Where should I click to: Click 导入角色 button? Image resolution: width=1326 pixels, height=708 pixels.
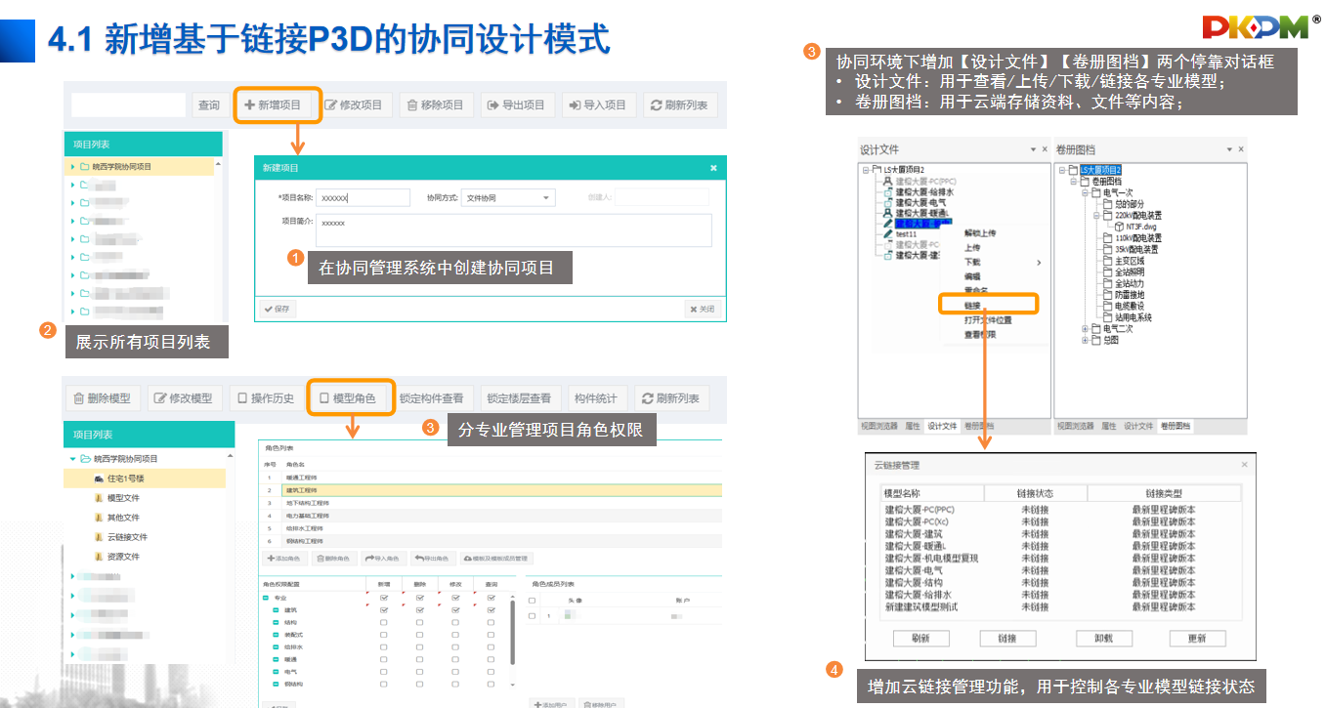click(x=382, y=559)
